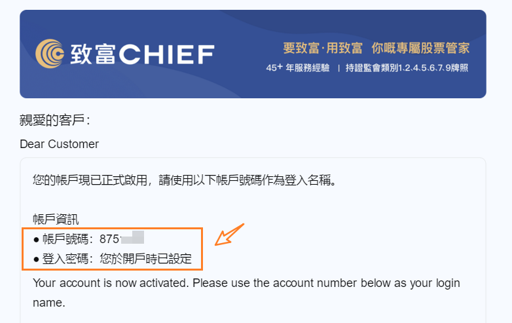Image resolution: width=512 pixels, height=323 pixels.
Task: Click the 帳戶號碼 label
Action: (x=68, y=238)
